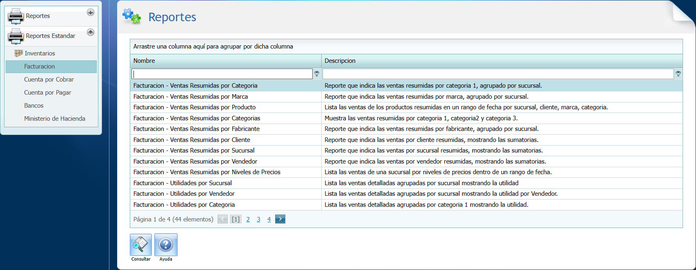
Task: Open the Descripcion column filter icon
Action: (678, 74)
